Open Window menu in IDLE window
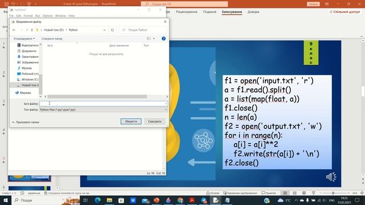The height and width of the screenshot is (205, 365). click(60, 15)
